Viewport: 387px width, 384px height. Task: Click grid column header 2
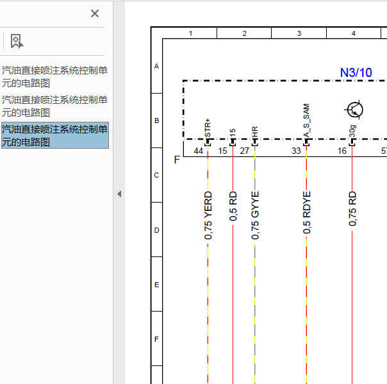click(244, 33)
